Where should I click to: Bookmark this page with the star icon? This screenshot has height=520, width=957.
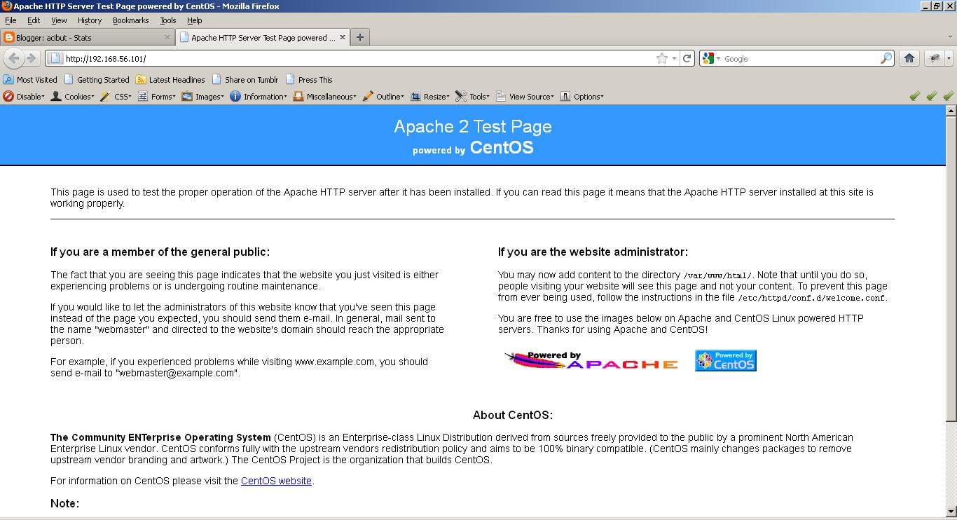pyautogui.click(x=661, y=59)
